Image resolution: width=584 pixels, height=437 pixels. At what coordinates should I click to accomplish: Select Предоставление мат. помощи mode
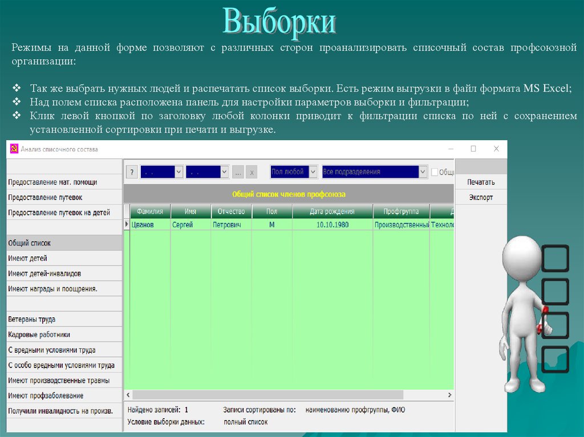[x=64, y=182]
